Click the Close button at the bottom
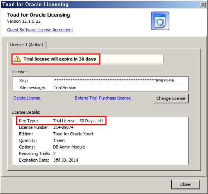The height and width of the screenshot is (194, 208). (186, 184)
